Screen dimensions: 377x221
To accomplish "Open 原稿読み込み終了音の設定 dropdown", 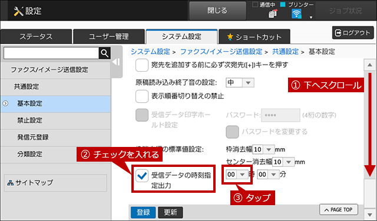I will coord(240,83).
